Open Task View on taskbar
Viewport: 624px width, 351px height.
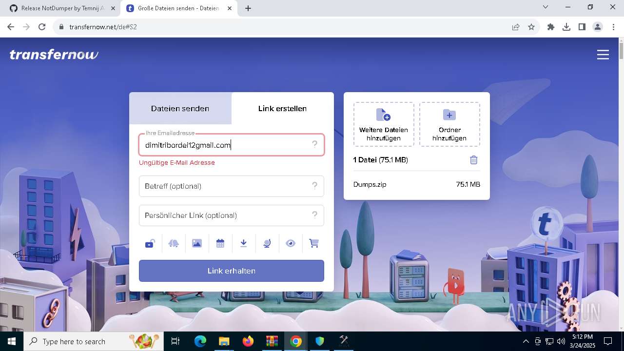pos(175,341)
